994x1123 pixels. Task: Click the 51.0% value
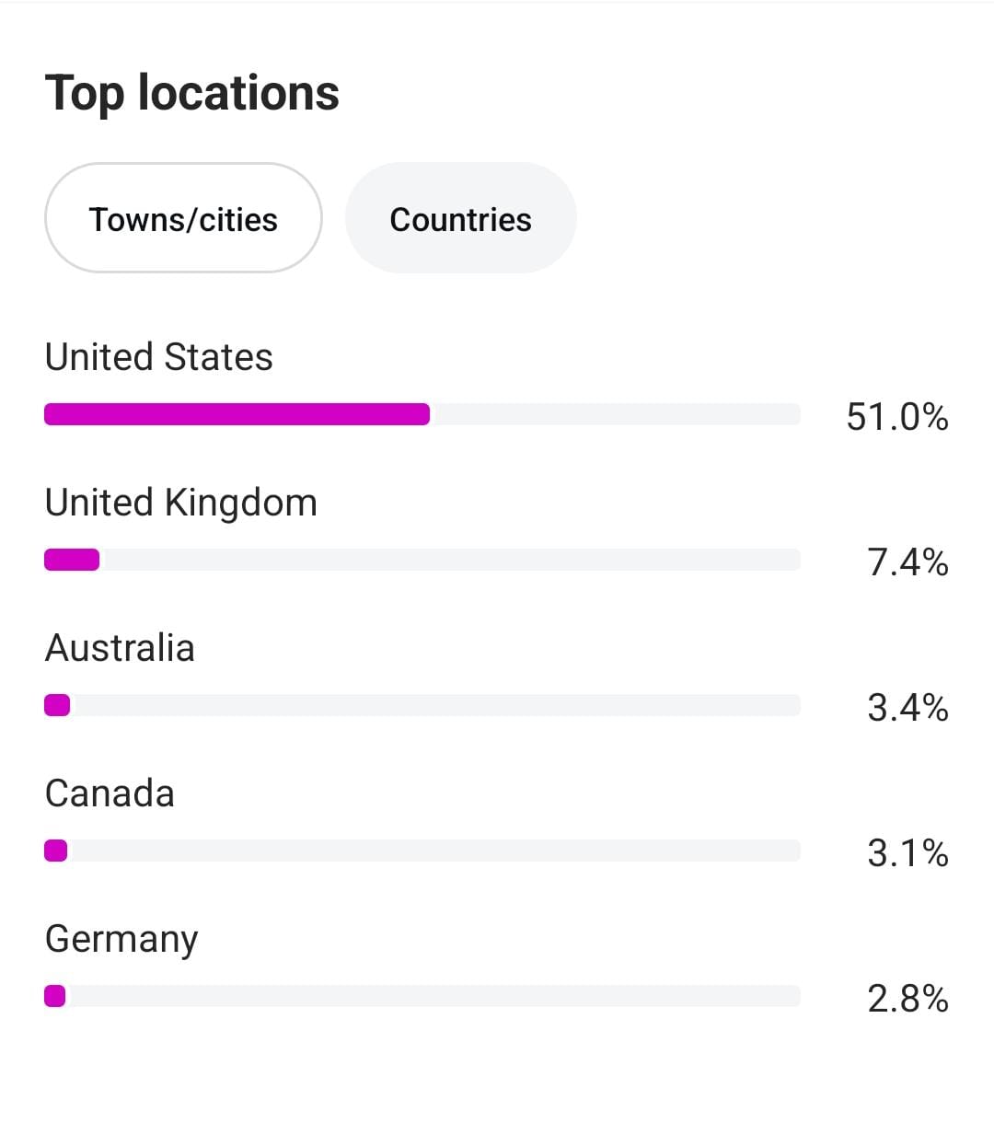click(897, 417)
